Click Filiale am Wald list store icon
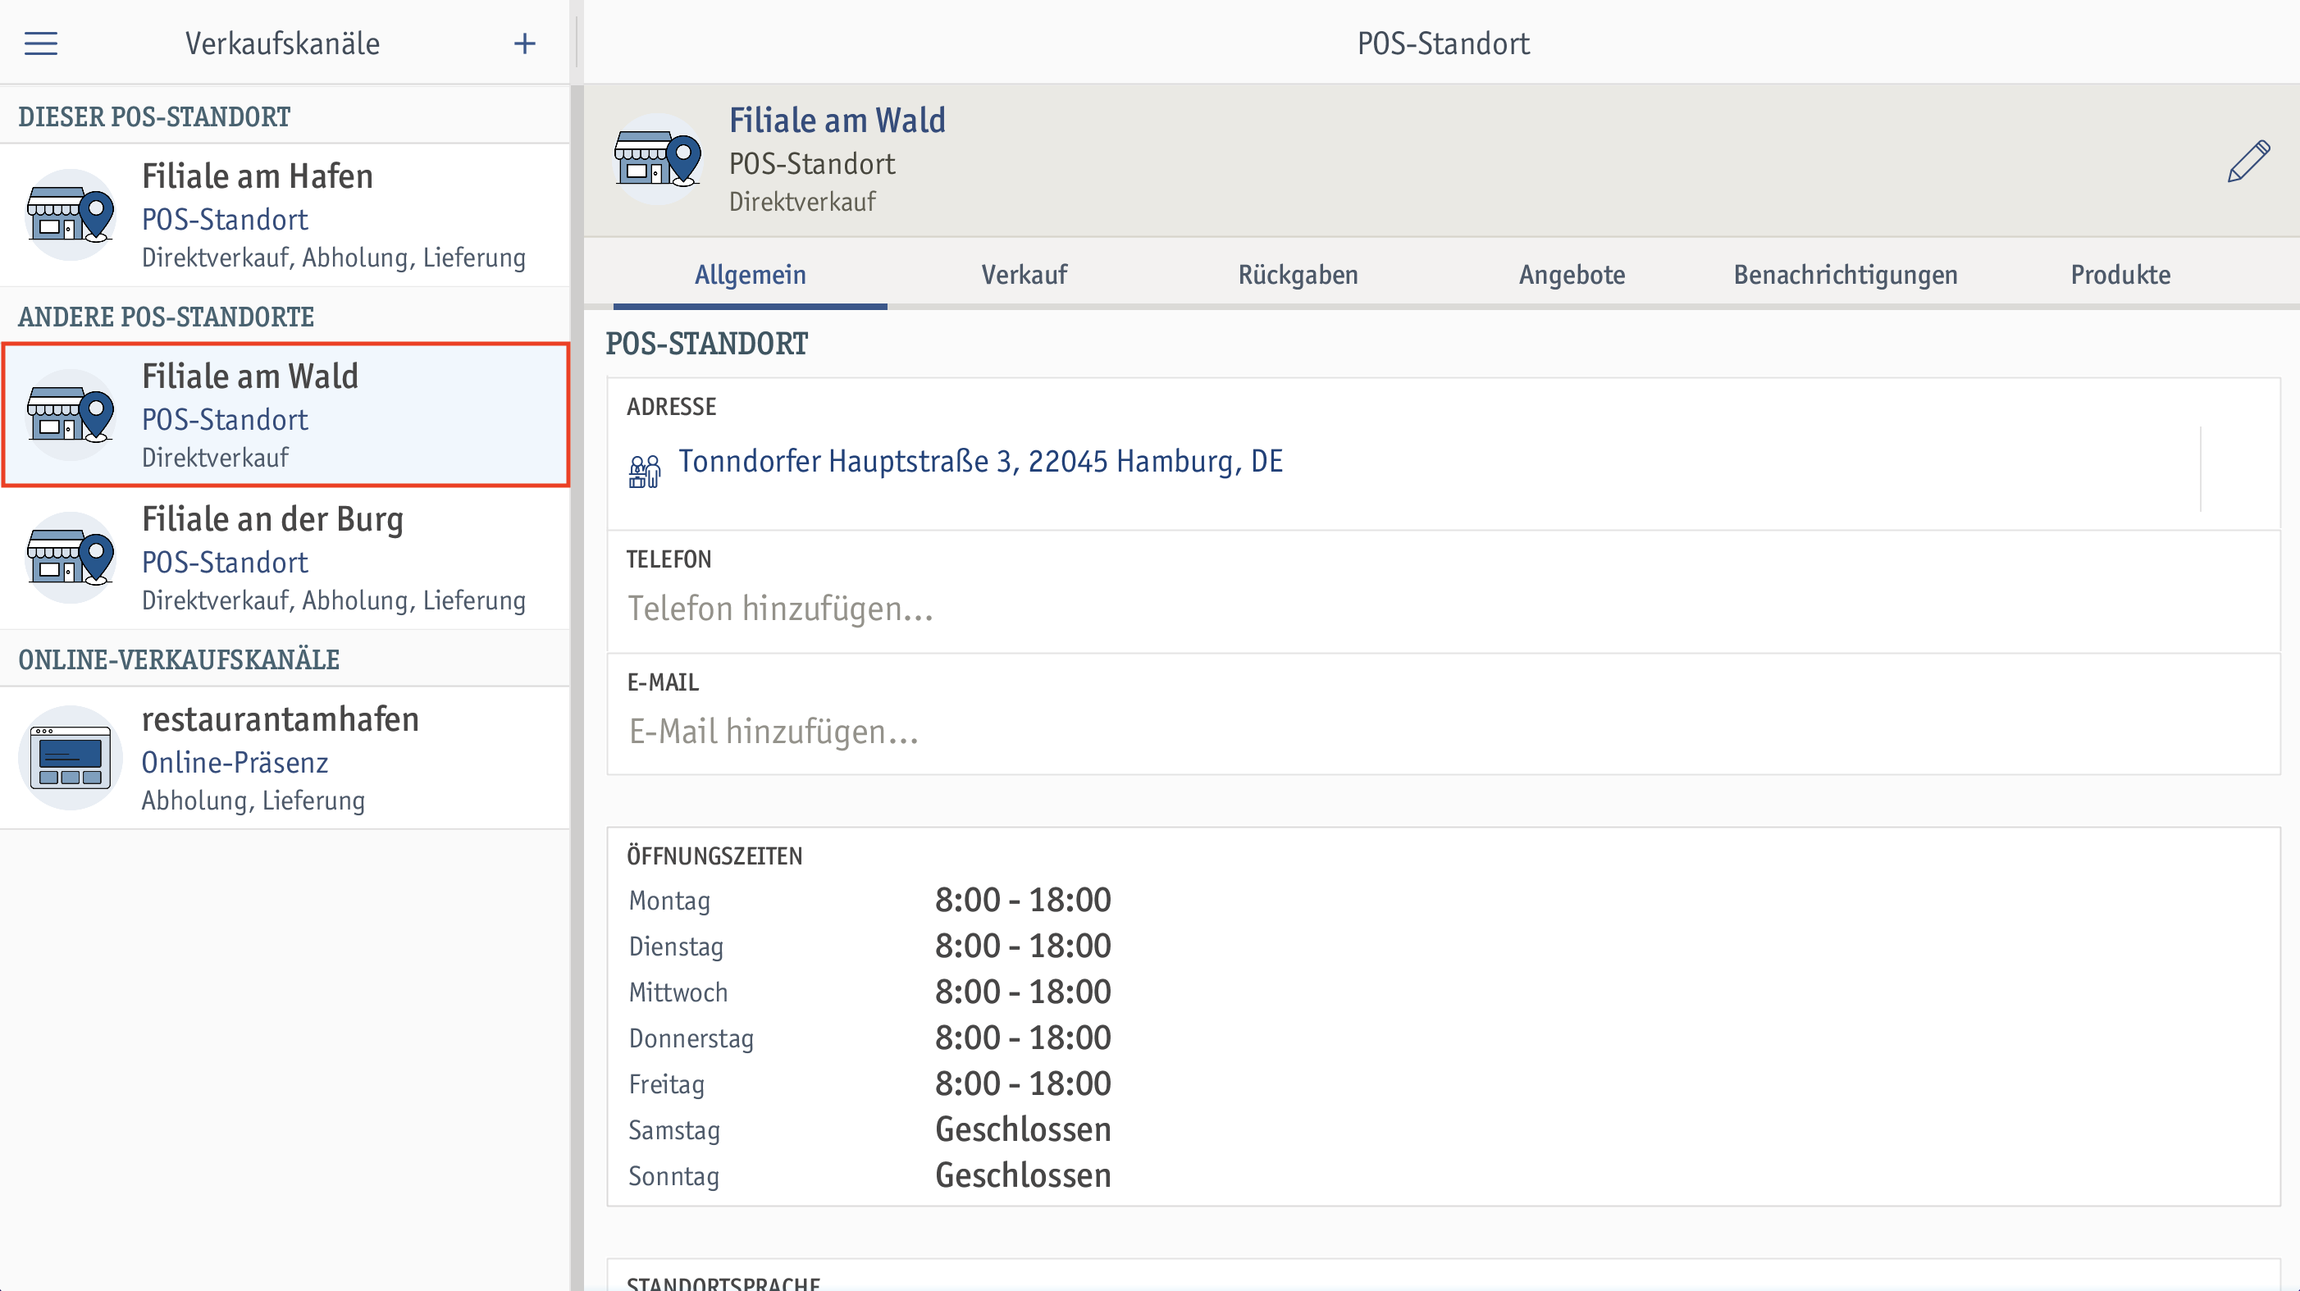 point(71,414)
